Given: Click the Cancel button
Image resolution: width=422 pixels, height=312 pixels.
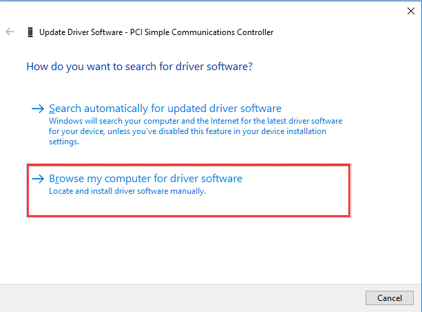Looking at the screenshot, I should click(x=390, y=298).
